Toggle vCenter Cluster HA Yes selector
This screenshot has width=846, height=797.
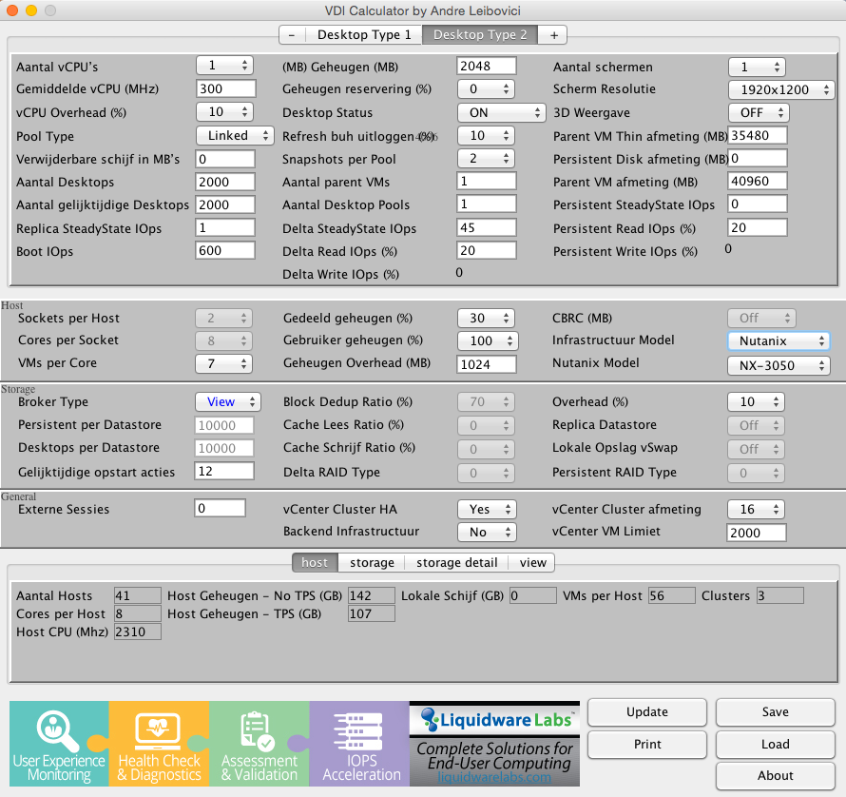487,509
